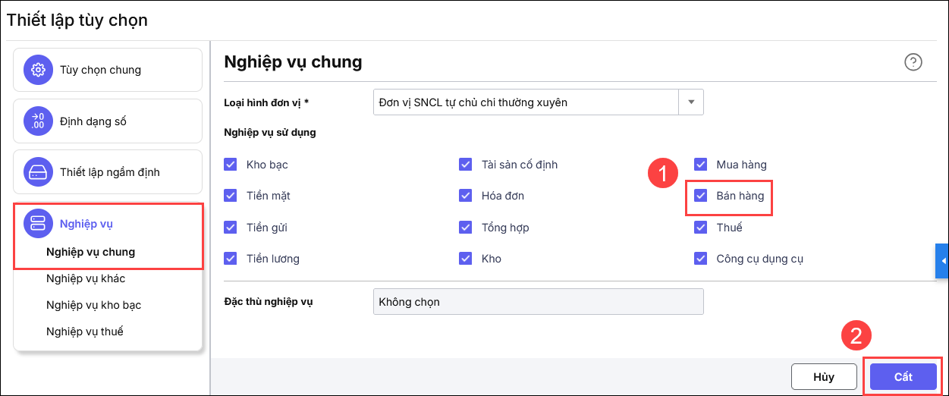This screenshot has height=396, width=949.
Task: Click the Thiết lập ngầm định icon
Action: (x=37, y=171)
